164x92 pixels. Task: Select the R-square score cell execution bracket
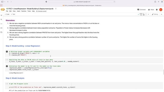tap(7, 84)
